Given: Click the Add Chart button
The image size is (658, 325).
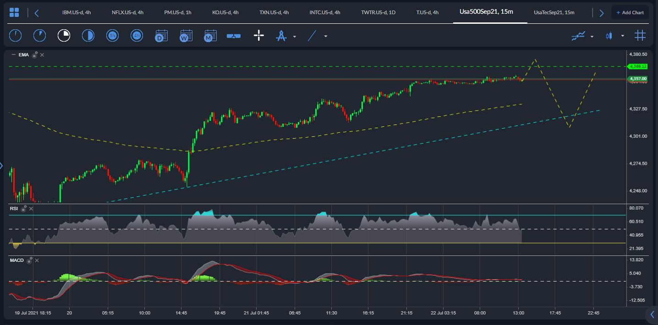Looking at the screenshot, I should click(630, 12).
